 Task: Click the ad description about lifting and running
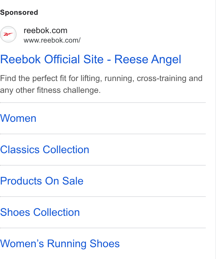(x=101, y=84)
